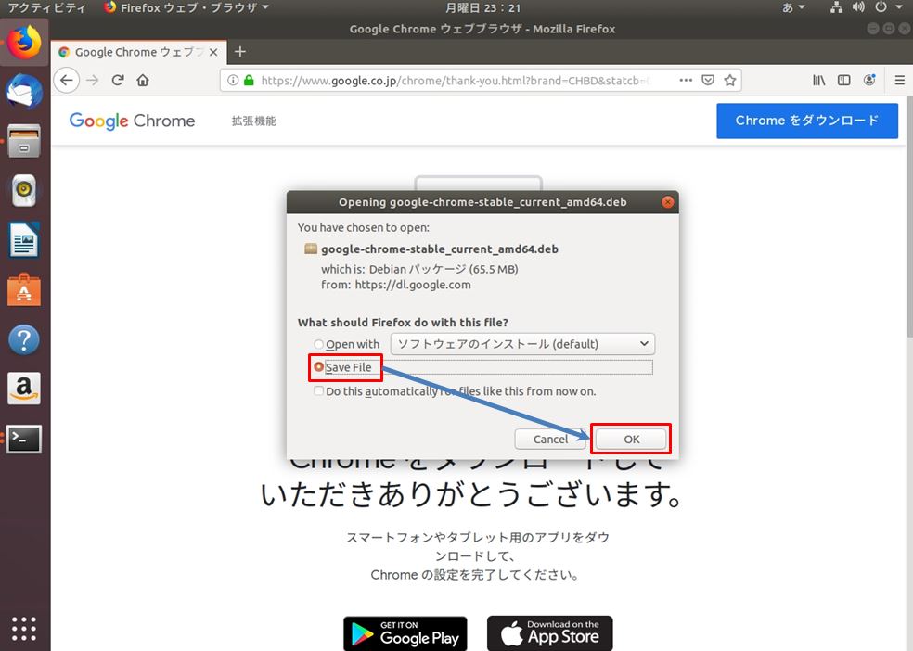Open Firefox from the Ubuntu dock
Viewport: 913px width, 651px height.
point(24,43)
